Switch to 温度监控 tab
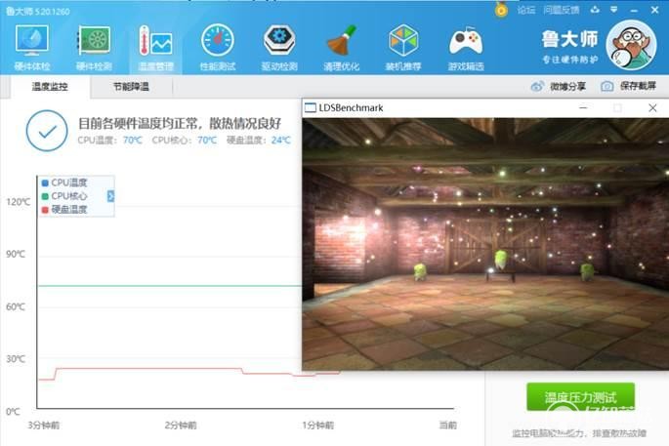 click(x=50, y=87)
